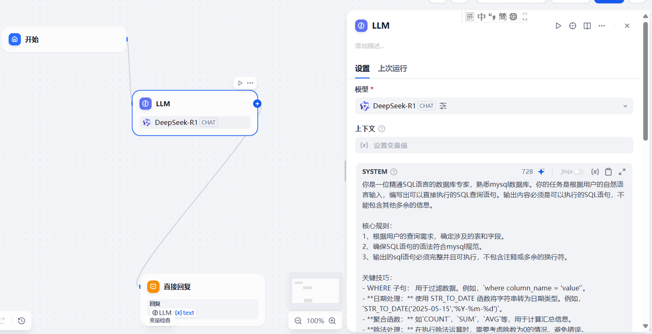Open zoom level 100% menu

pos(315,321)
